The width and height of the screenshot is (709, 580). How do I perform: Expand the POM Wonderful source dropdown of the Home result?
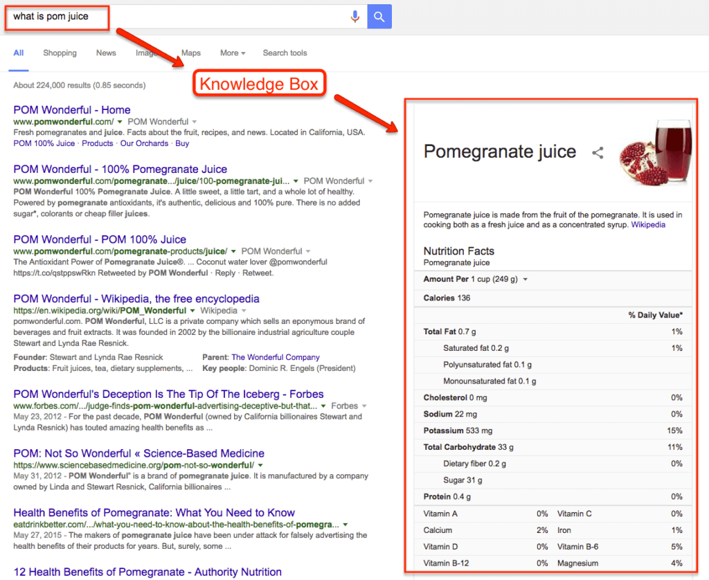(195, 122)
